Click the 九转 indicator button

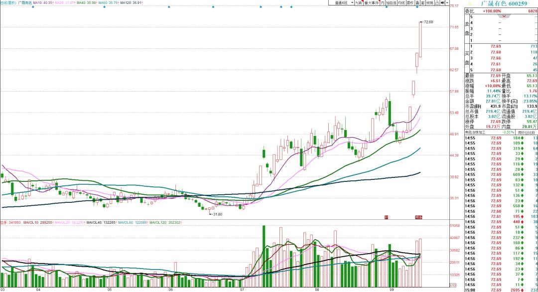358,2
